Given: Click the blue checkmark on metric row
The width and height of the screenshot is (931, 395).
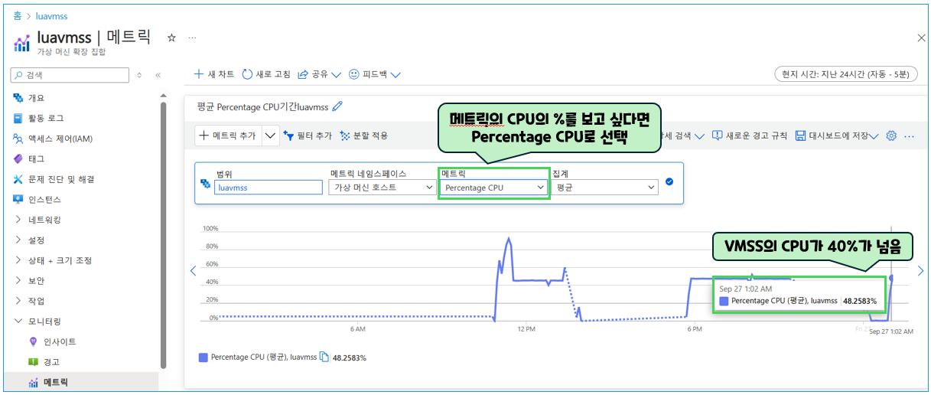Looking at the screenshot, I should pyautogui.click(x=669, y=181).
